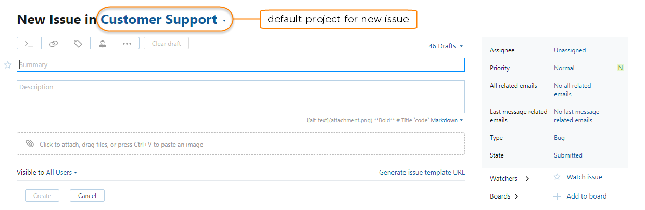Open the three-dots more actions menu

click(127, 44)
